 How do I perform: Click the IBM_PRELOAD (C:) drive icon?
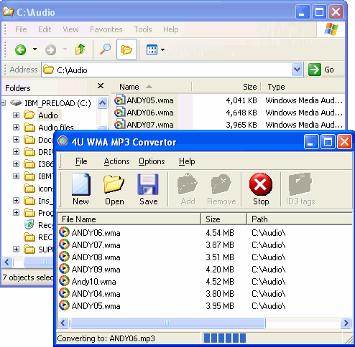click(16, 103)
